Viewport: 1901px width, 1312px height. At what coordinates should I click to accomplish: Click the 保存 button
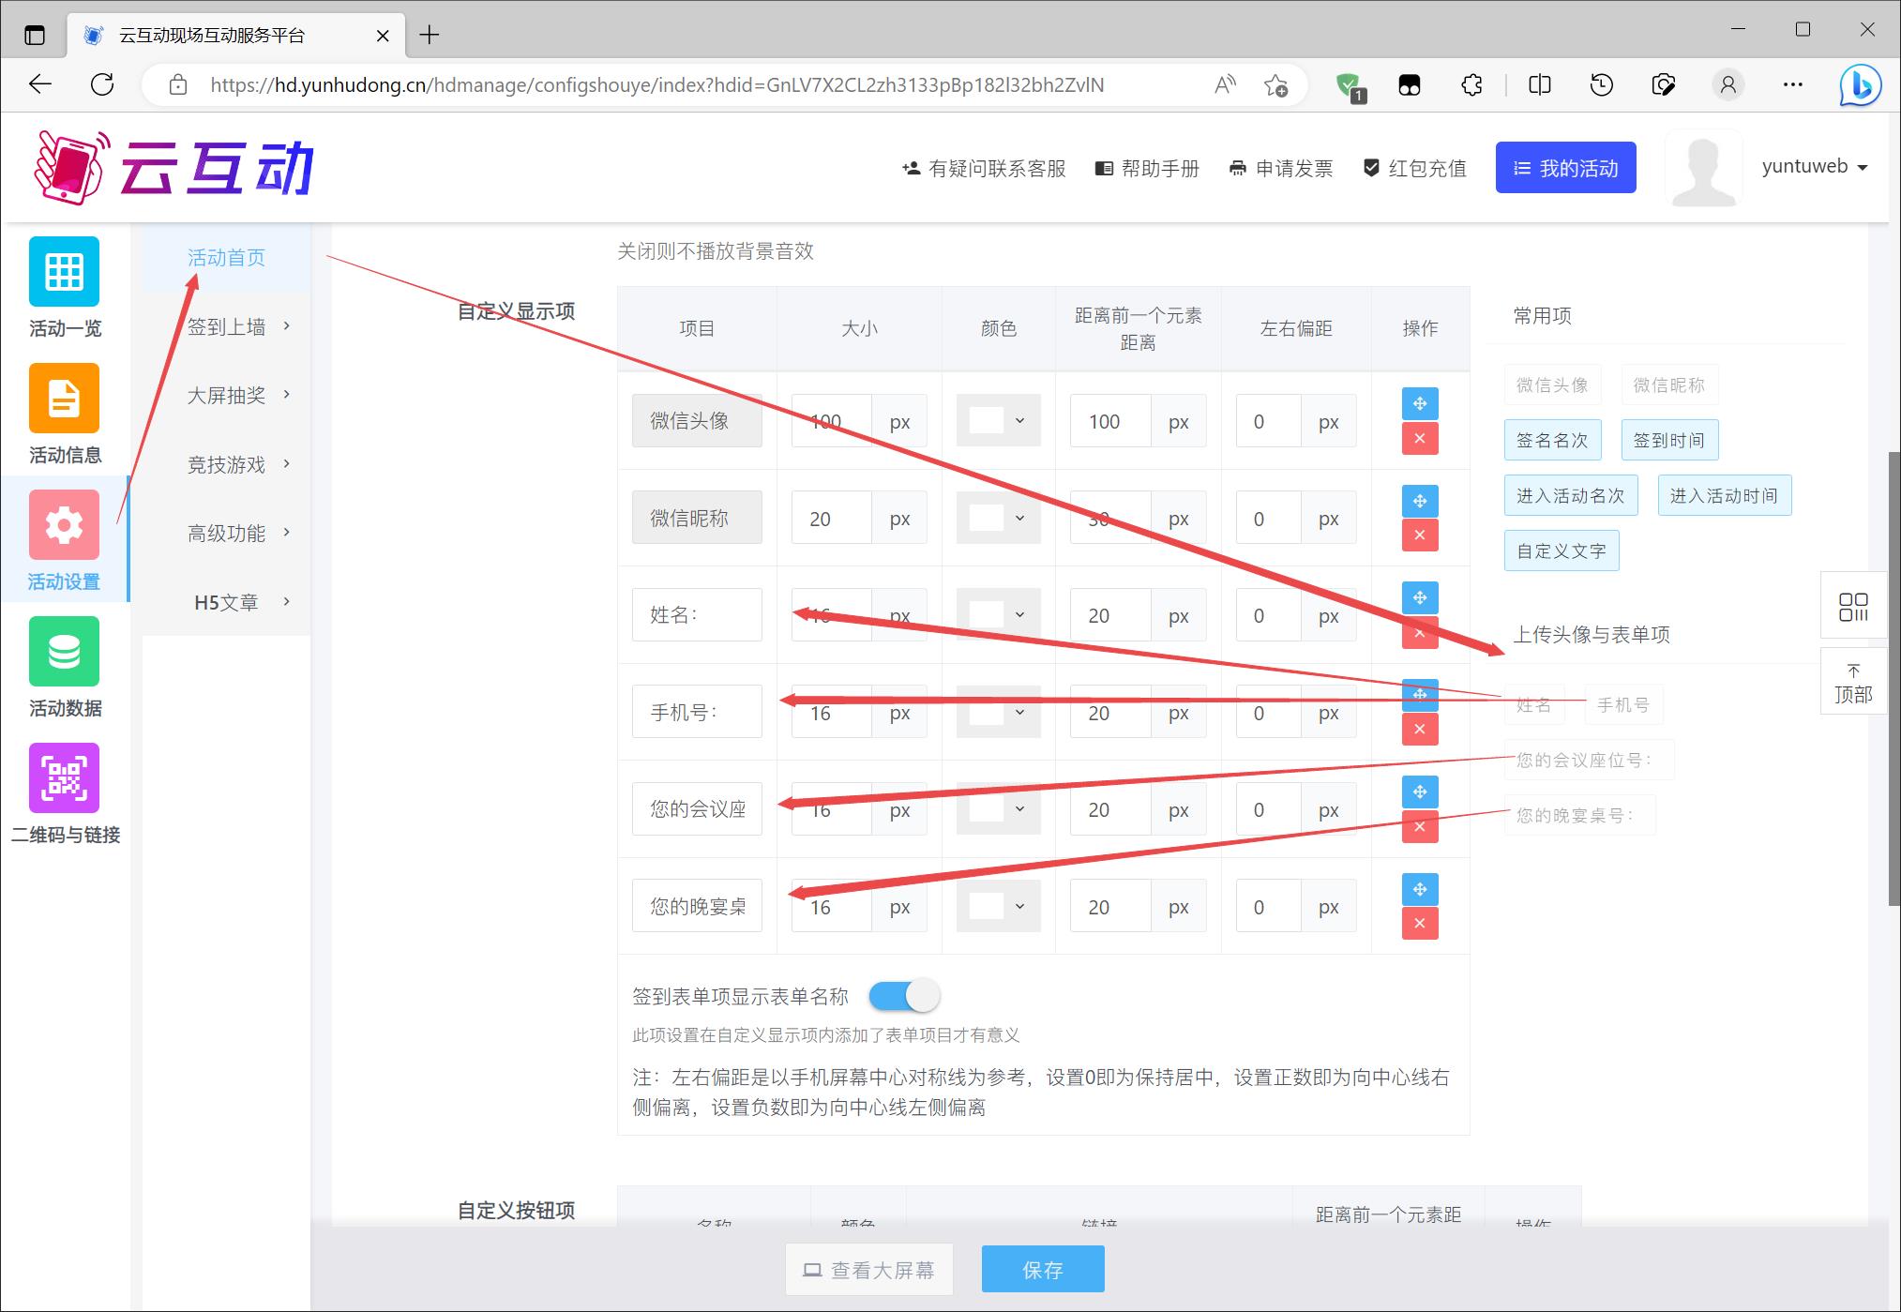pyautogui.click(x=1042, y=1270)
